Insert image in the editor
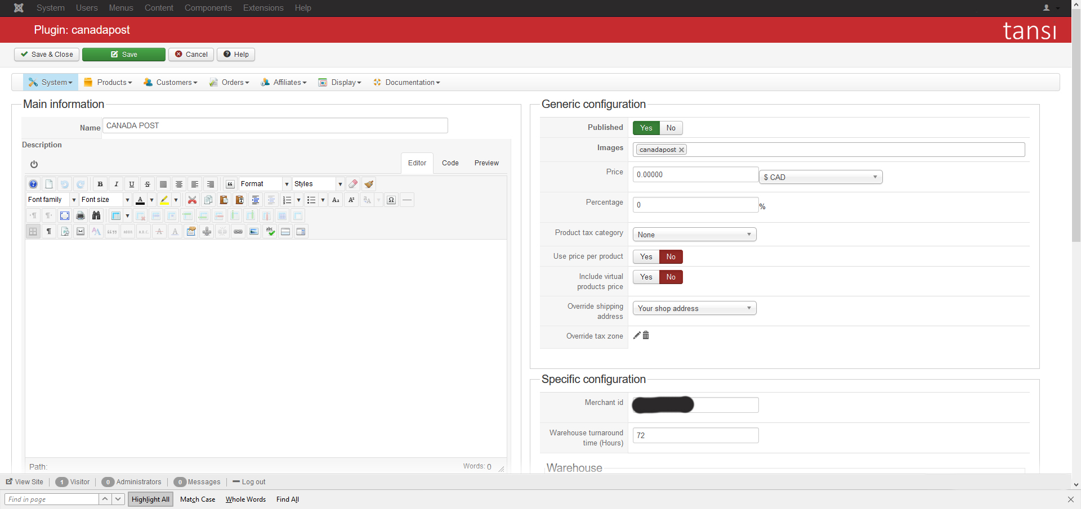The image size is (1081, 509). point(254,231)
